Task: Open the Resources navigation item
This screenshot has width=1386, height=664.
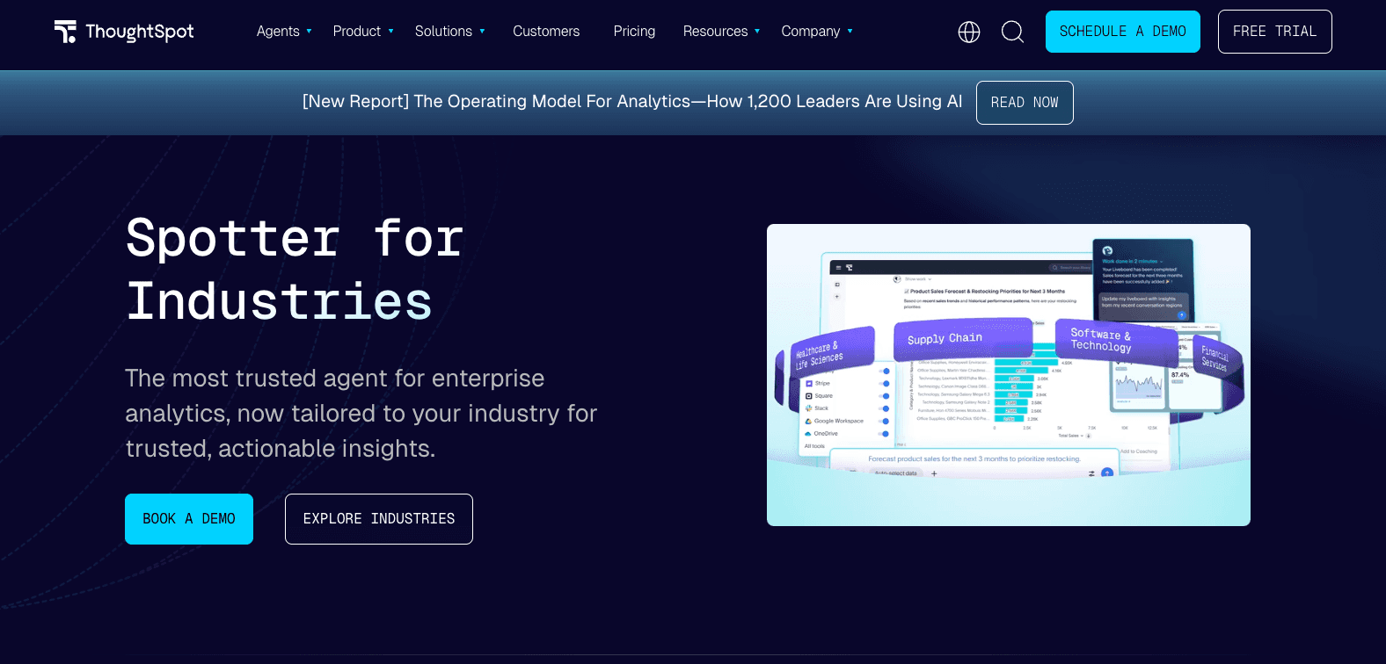Action: (x=715, y=32)
